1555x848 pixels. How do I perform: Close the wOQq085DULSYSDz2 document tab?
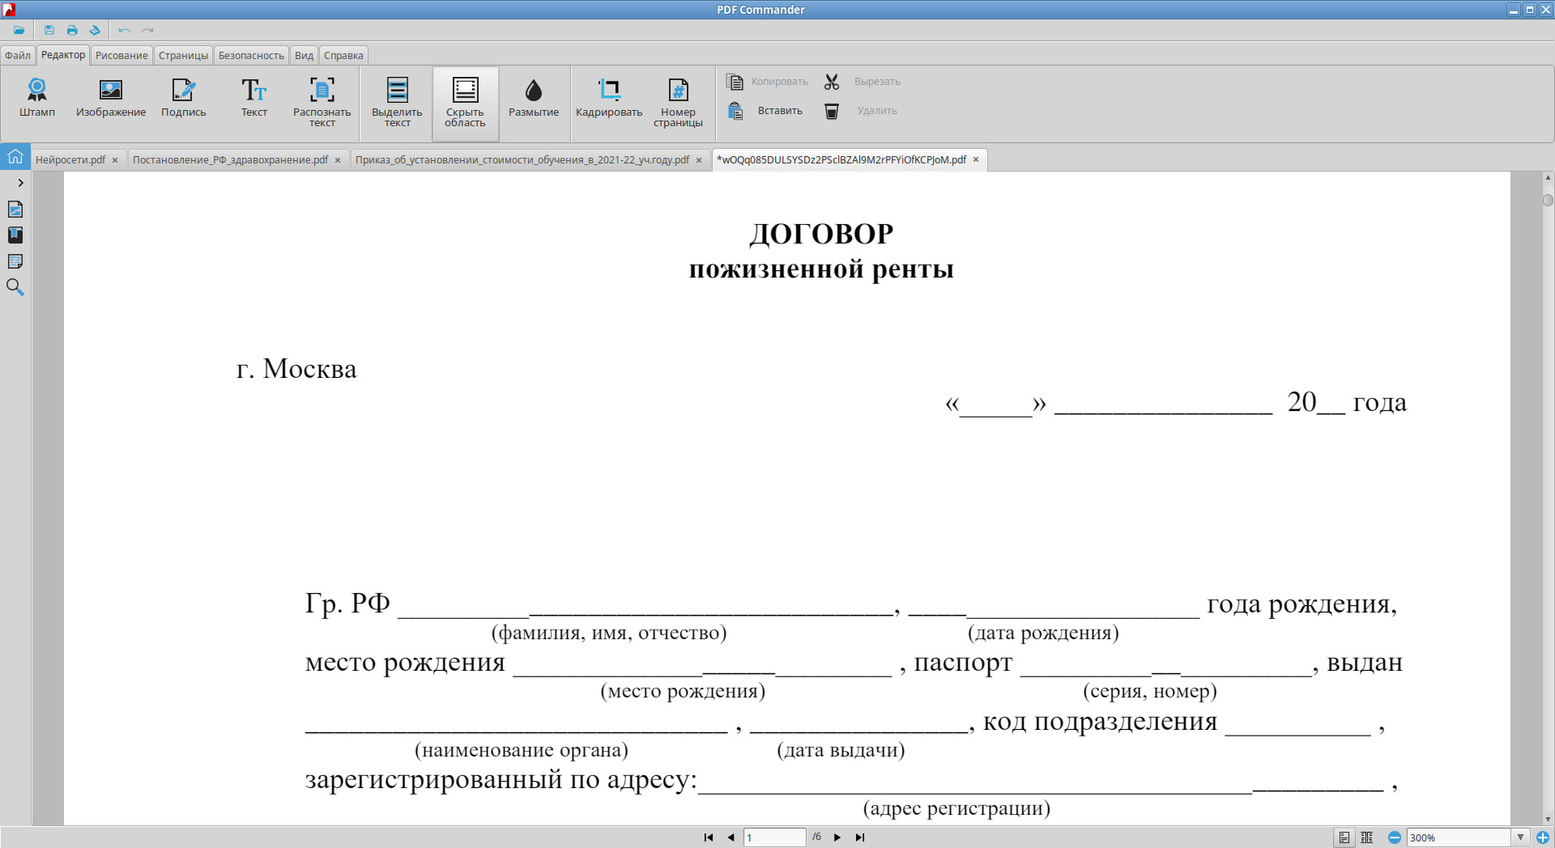point(976,159)
